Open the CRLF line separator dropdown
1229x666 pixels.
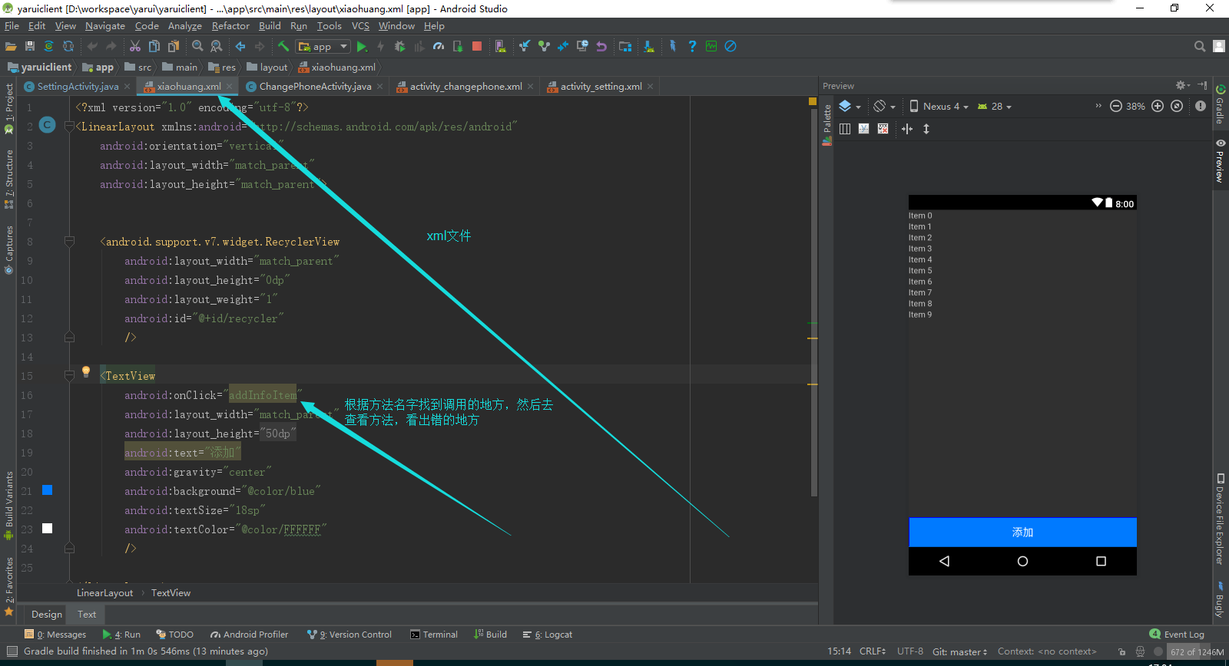[x=873, y=651]
